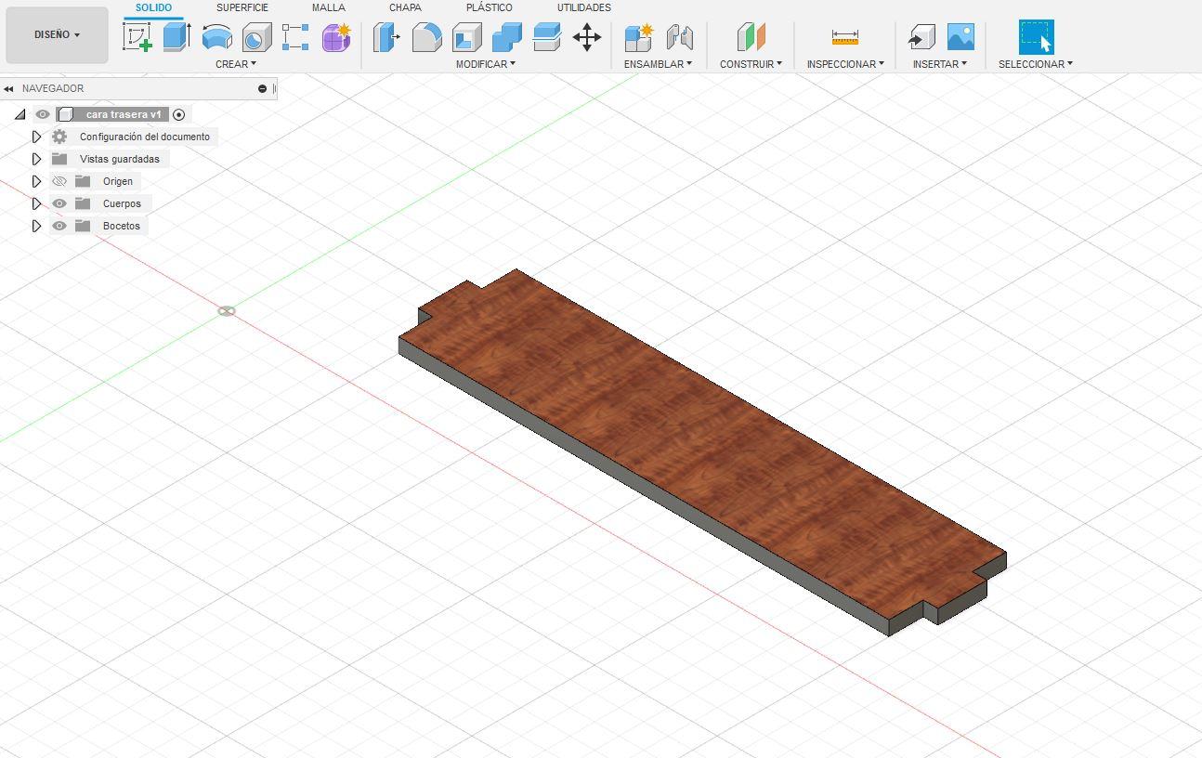Activate the Select window tool icon
The image size is (1202, 758).
[x=1037, y=37]
